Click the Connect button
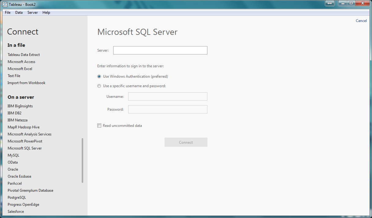 186,142
